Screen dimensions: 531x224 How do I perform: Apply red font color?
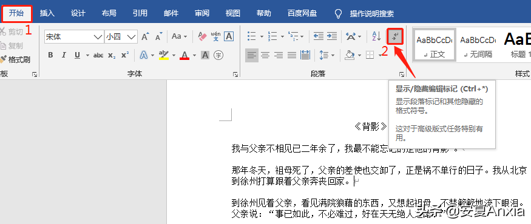coord(184,55)
